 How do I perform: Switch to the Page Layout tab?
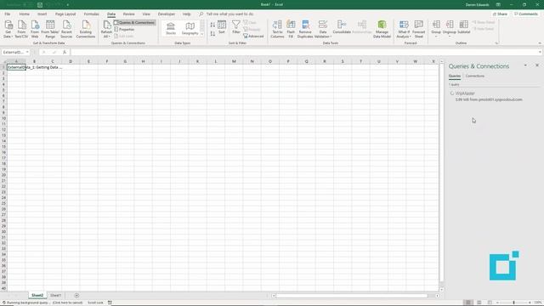65,14
